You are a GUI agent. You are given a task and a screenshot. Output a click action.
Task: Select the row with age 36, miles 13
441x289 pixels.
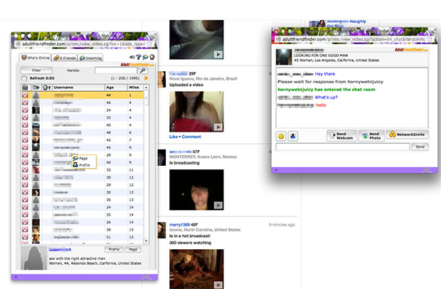(x=83, y=200)
